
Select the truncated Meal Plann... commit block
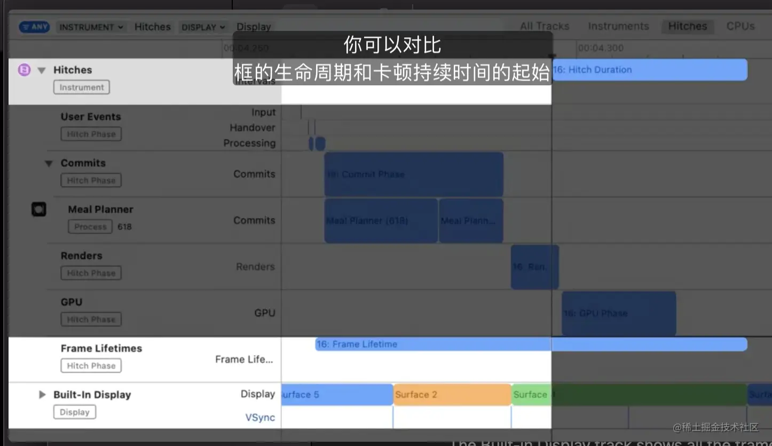click(x=471, y=221)
